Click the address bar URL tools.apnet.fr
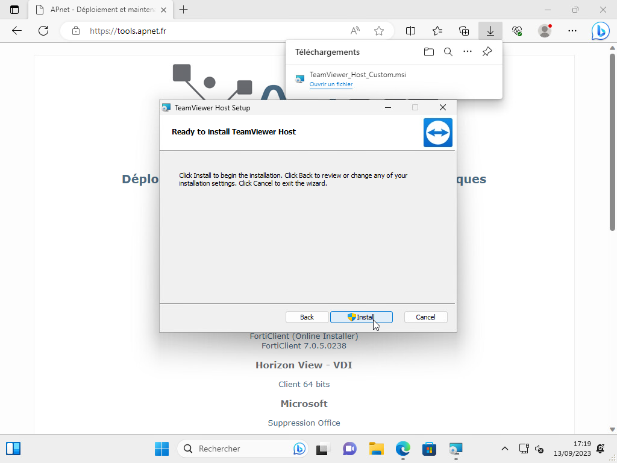The height and width of the screenshot is (463, 617). (128, 31)
